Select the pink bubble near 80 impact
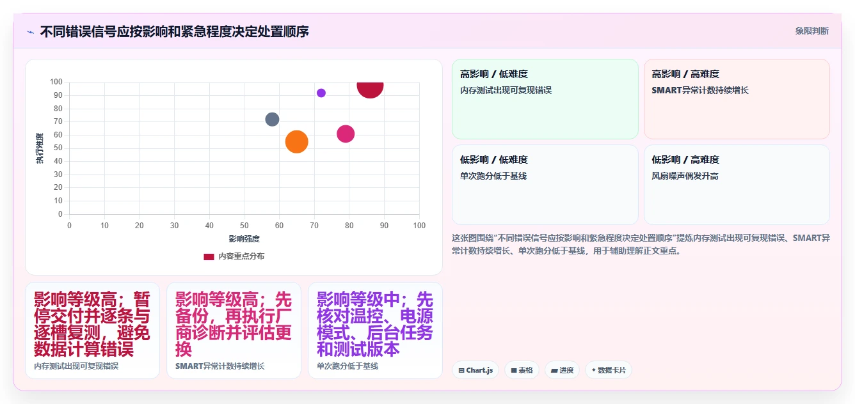 (346, 134)
